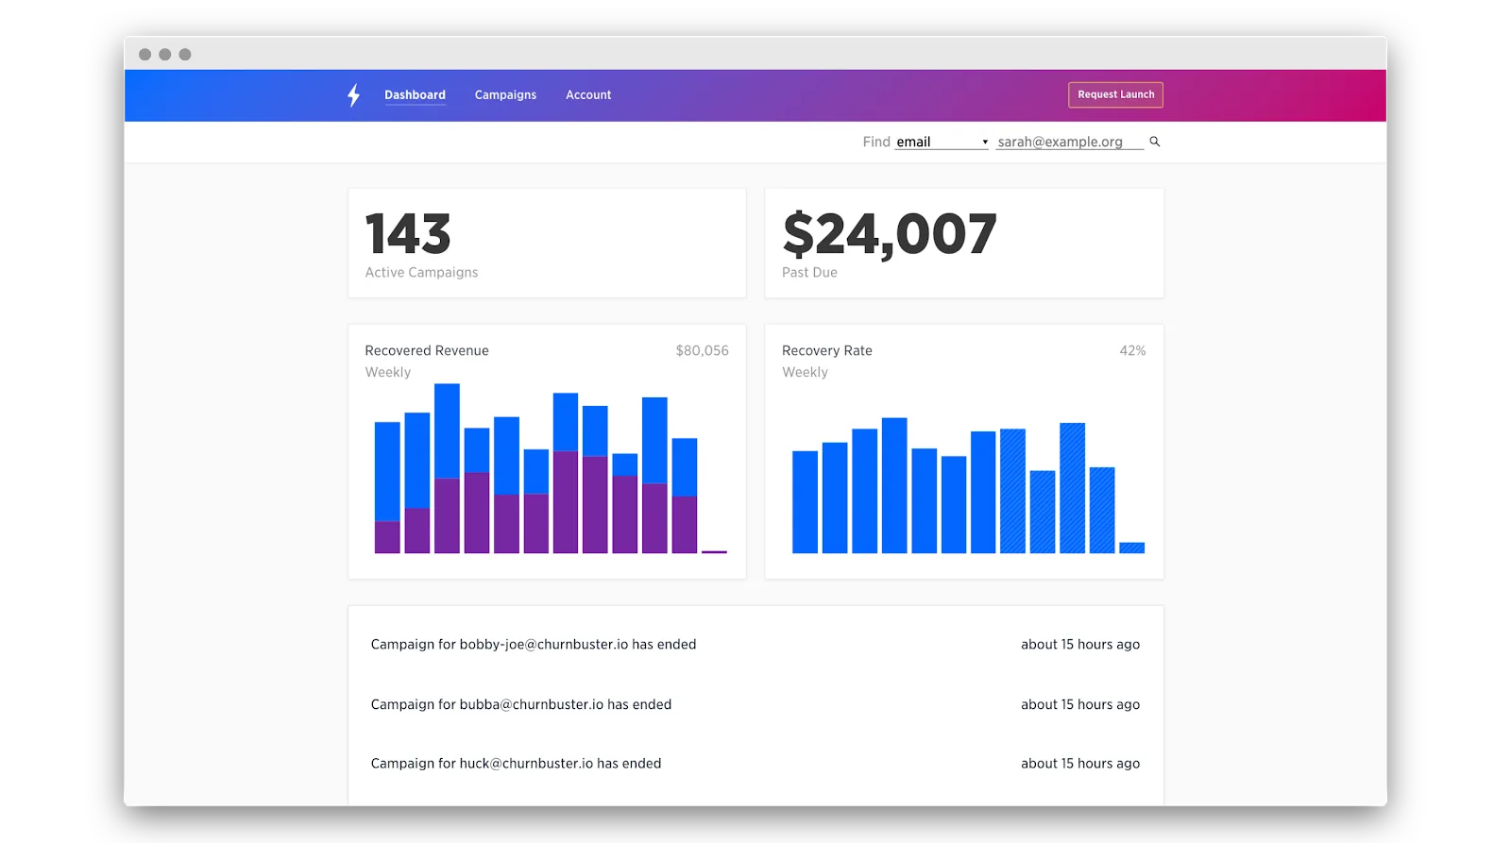This screenshot has width=1511, height=843.
Task: Select the 143 Active Campaigns card
Action: click(547, 244)
